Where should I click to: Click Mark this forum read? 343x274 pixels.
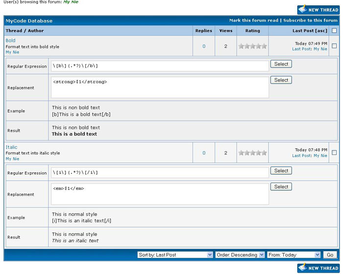tap(253, 21)
